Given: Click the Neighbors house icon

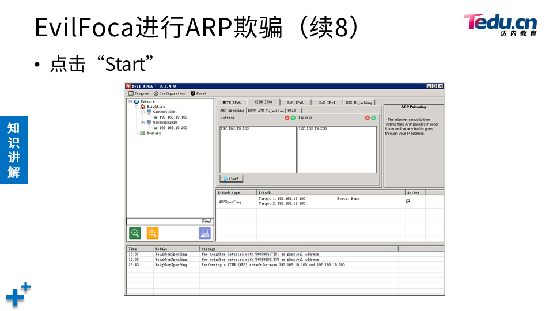Looking at the screenshot, I should pos(143,107).
